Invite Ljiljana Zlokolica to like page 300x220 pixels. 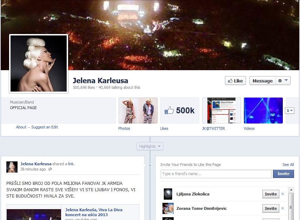tap(271, 194)
